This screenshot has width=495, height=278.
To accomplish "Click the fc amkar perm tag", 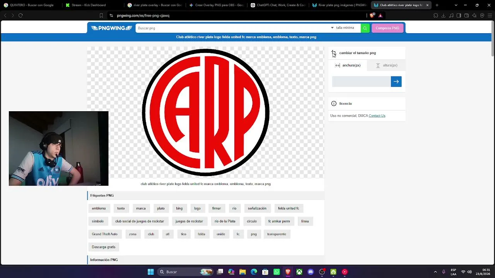I will click(x=279, y=221).
